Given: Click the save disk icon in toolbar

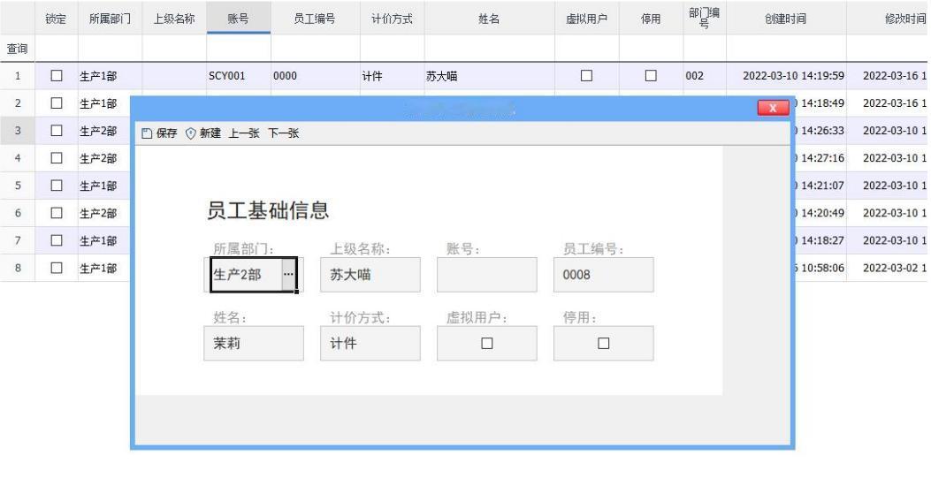Looking at the screenshot, I should (147, 133).
